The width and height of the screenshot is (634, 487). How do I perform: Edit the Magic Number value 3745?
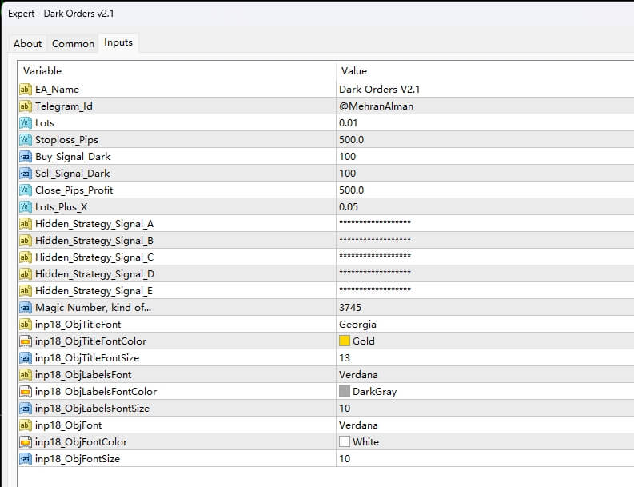point(350,307)
